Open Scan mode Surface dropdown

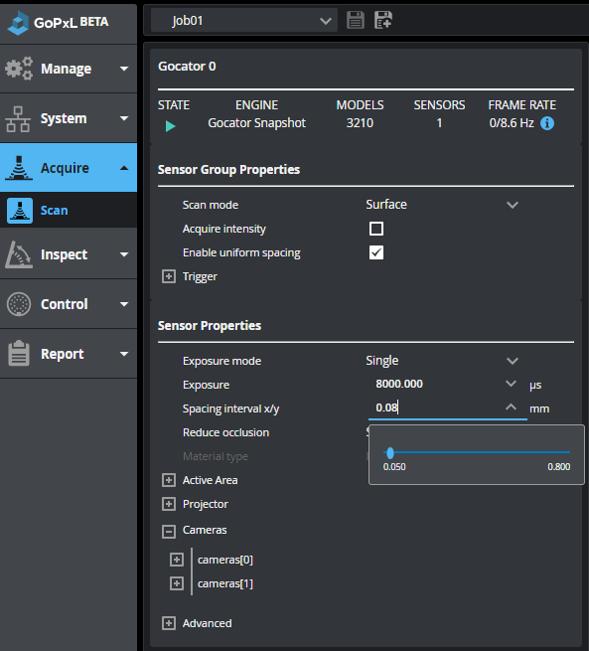point(442,205)
